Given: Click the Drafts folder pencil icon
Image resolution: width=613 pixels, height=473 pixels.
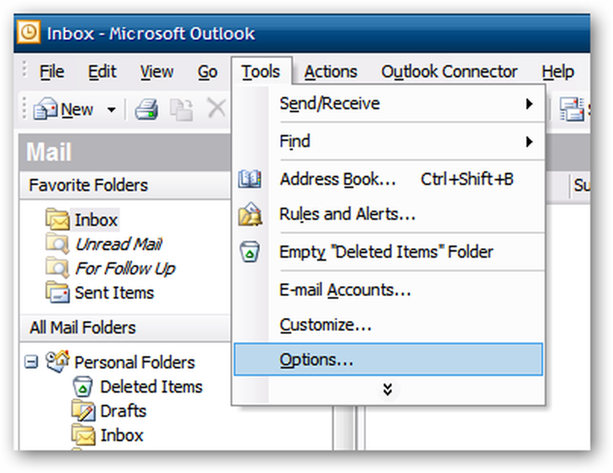Looking at the screenshot, I should [x=83, y=411].
